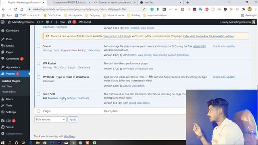View version 2.1.1 details link
258x145 pixels.
click(x=117, y=36)
